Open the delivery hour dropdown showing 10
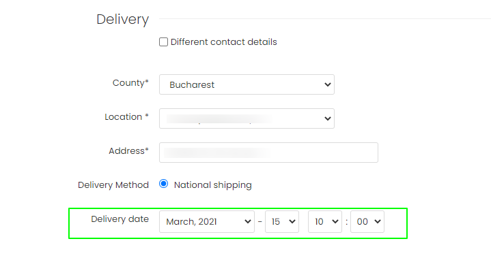Screen dimensions: 491x254 (325, 221)
